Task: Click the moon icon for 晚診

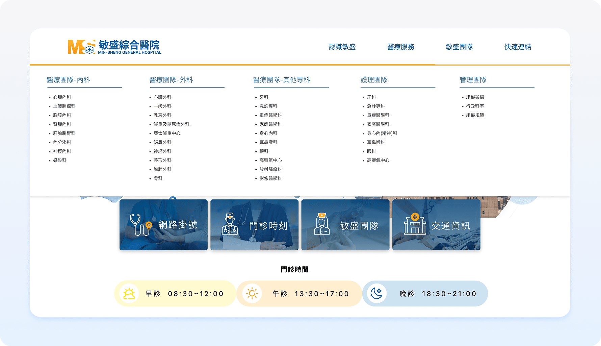Action: coord(376,293)
